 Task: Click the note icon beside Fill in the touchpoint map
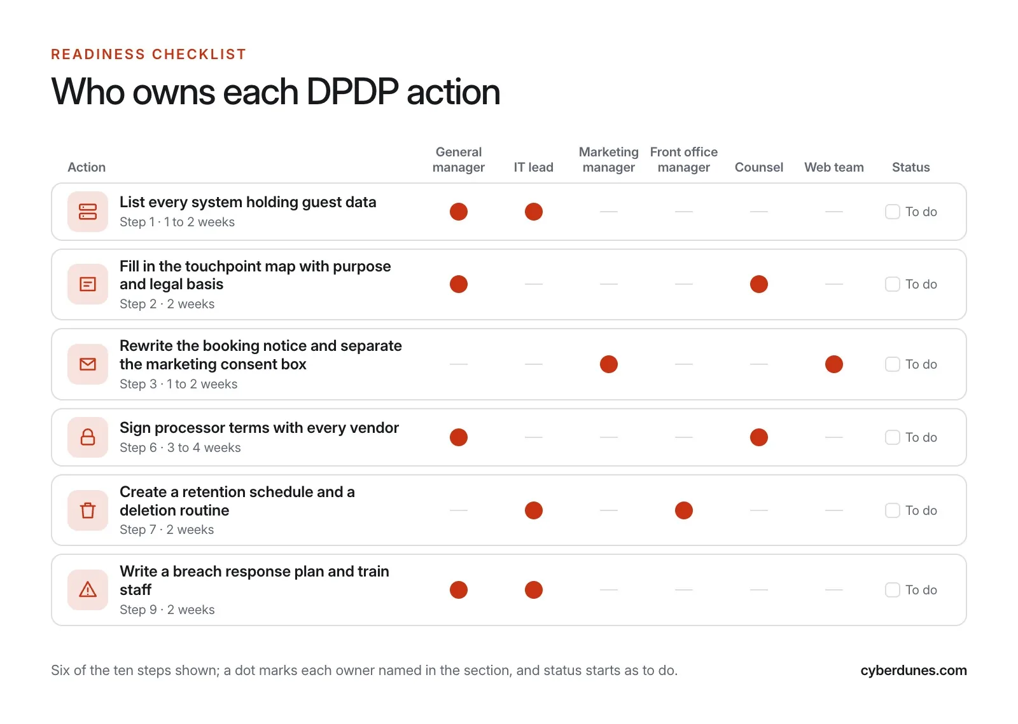tap(88, 284)
